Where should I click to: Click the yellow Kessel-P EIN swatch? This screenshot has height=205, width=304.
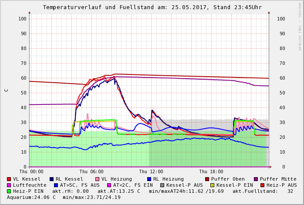(207, 185)
